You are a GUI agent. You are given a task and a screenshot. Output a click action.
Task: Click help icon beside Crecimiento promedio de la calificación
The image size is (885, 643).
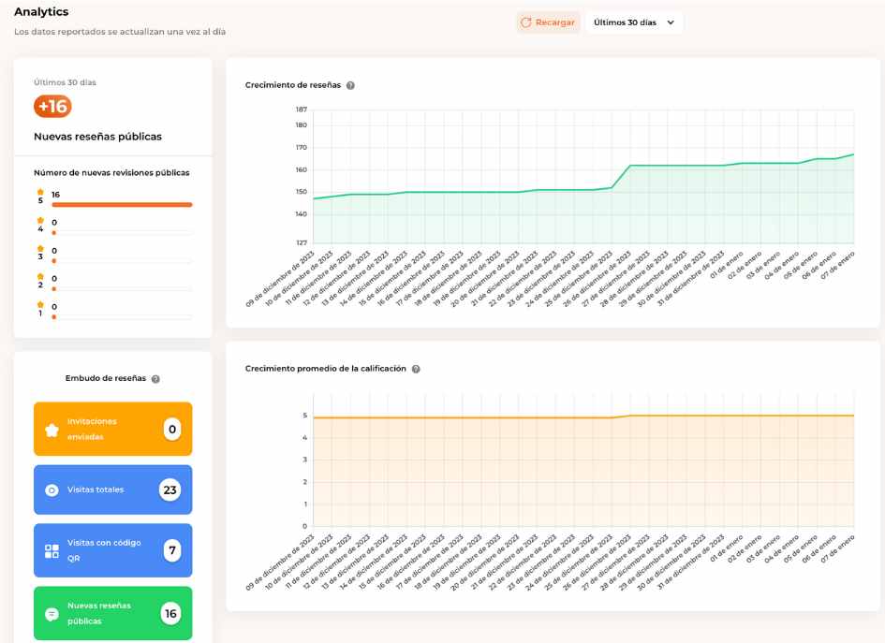[416, 369]
